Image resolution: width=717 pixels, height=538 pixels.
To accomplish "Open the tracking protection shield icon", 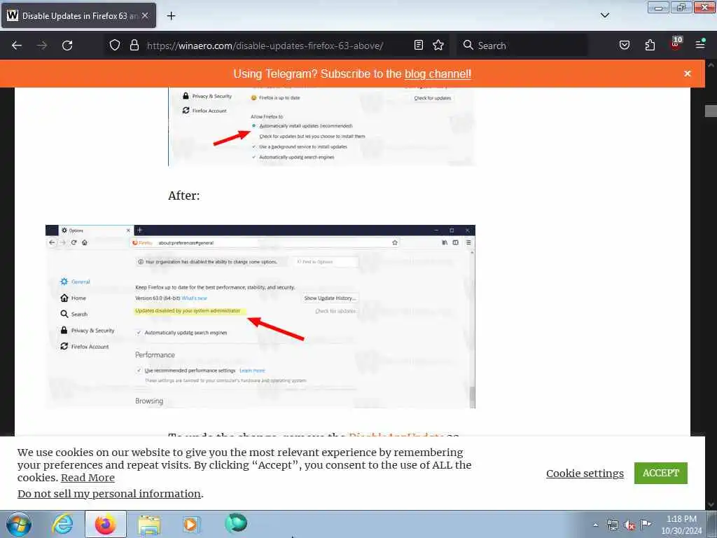I will click(x=115, y=46).
